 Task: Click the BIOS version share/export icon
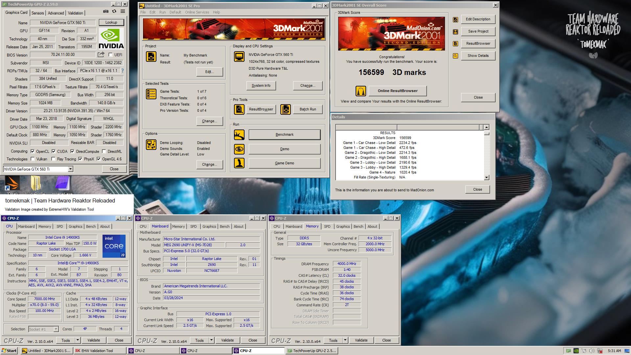pyautogui.click(x=101, y=55)
